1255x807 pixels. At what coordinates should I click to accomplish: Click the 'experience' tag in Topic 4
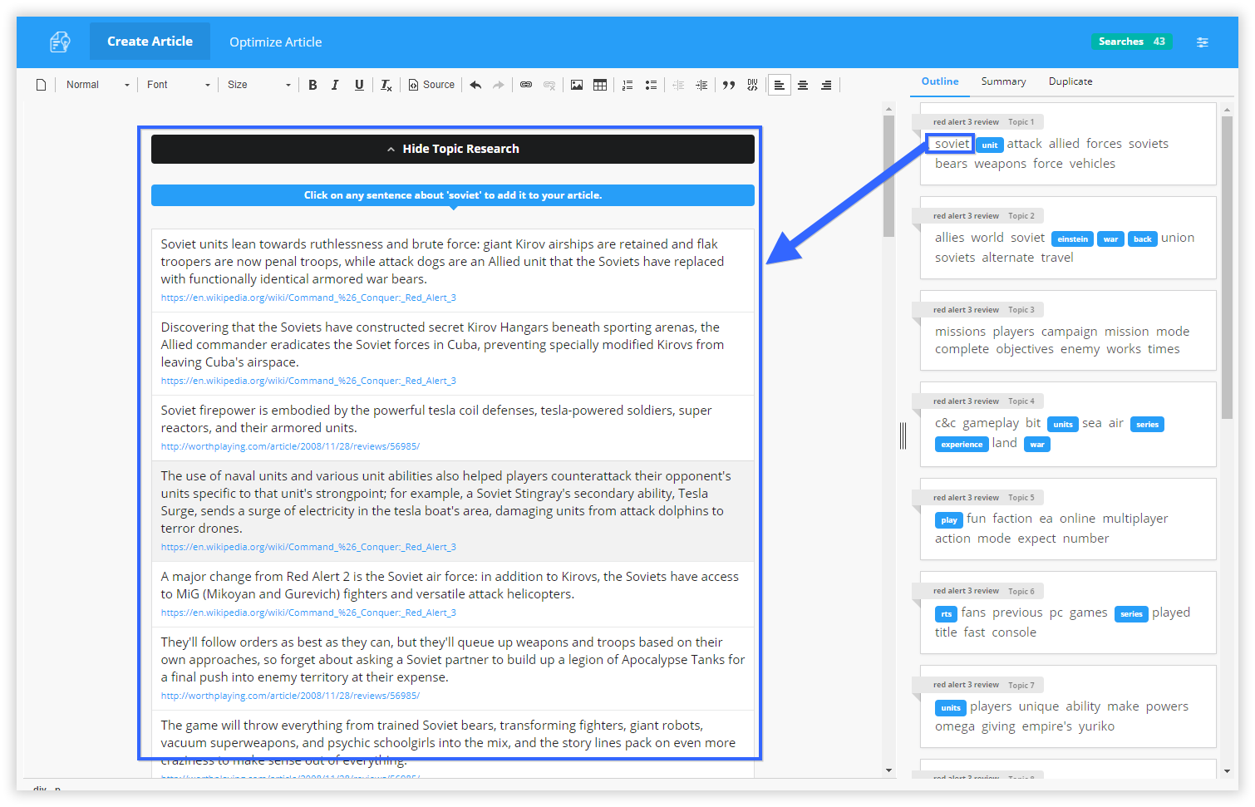(x=962, y=444)
